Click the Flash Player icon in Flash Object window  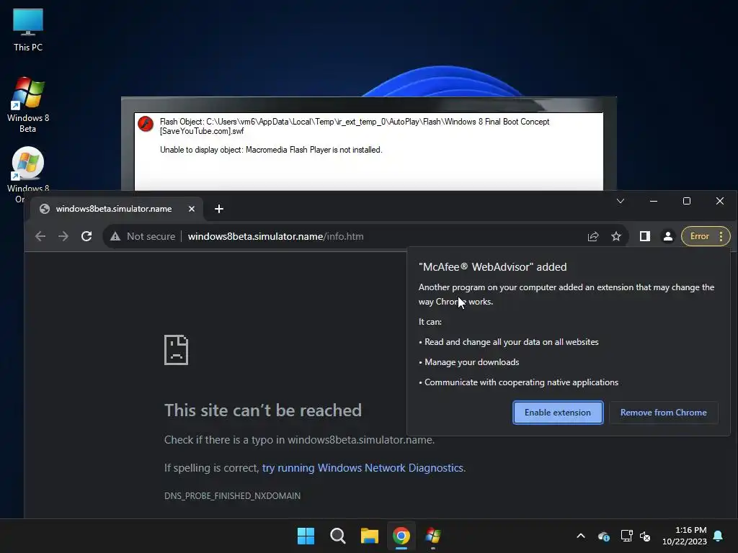click(146, 124)
